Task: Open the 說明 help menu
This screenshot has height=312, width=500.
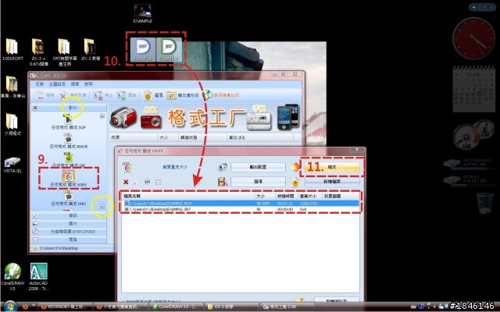Action: [x=88, y=84]
